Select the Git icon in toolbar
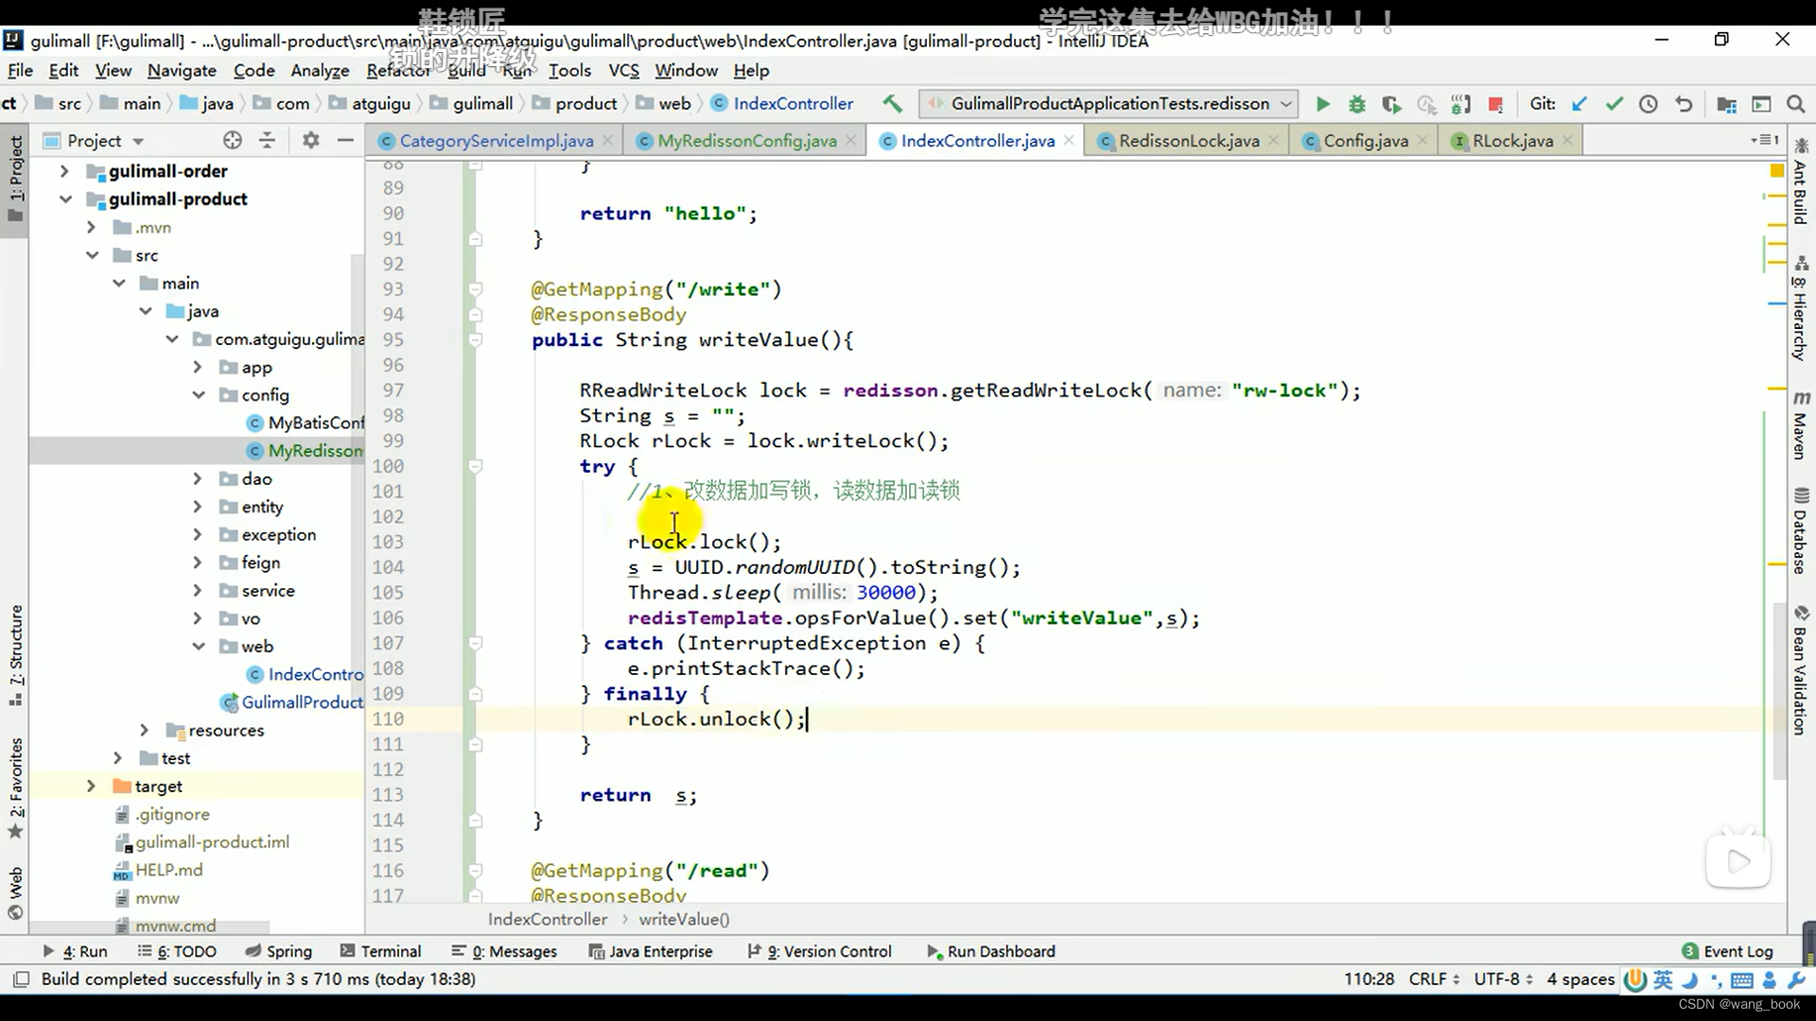 coord(1545,103)
